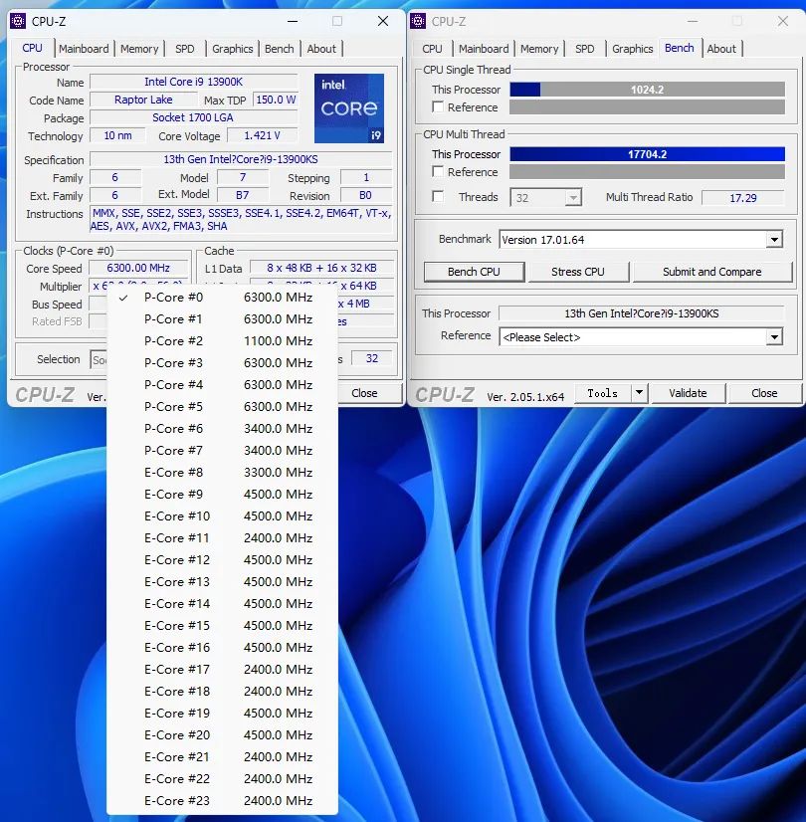This screenshot has height=822, width=806.
Task: Open the Graphics tab in right window
Action: [632, 49]
